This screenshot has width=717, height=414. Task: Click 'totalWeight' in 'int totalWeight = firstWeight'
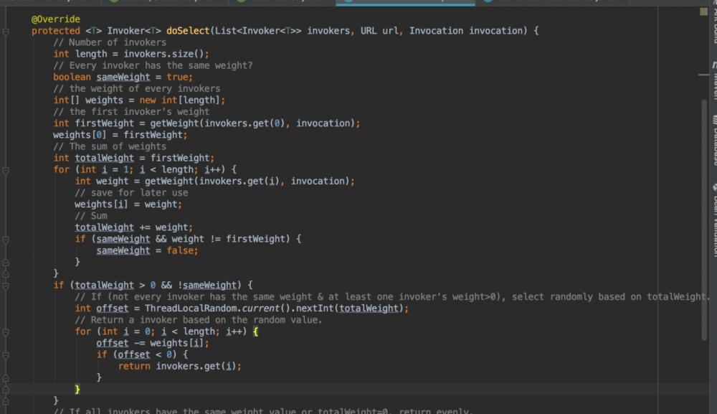click(104, 158)
